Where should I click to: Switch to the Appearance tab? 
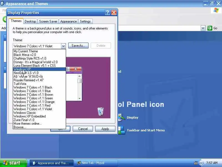(x=68, y=21)
